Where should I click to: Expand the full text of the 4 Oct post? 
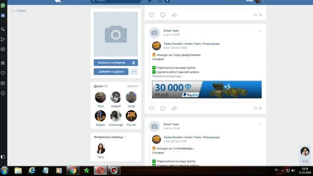coord(167,76)
